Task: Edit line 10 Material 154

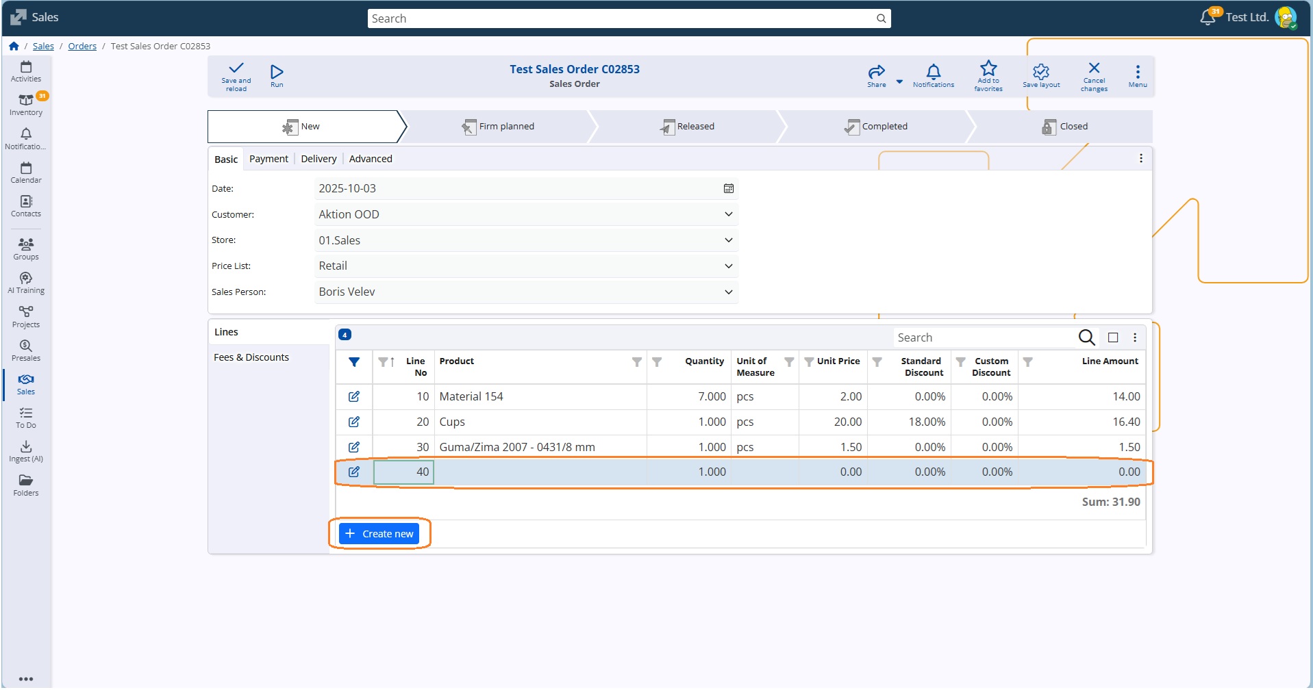Action: coord(354,396)
